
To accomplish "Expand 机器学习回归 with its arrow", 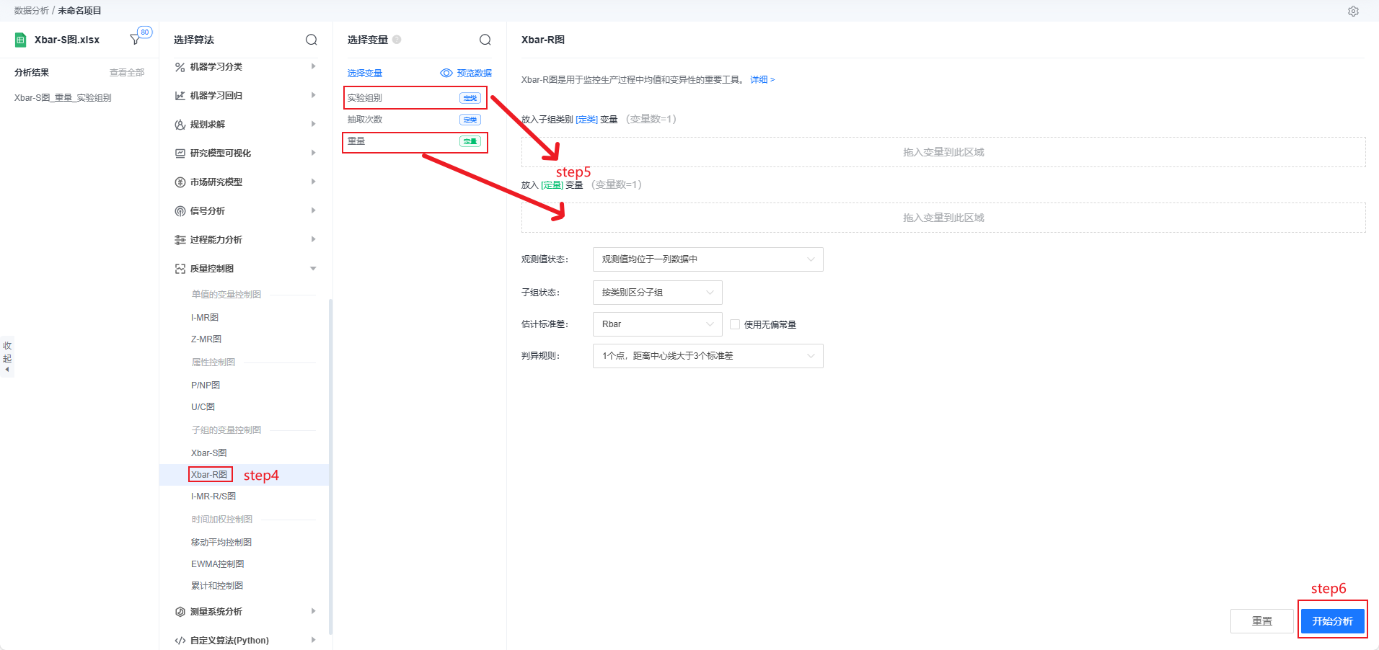I will pyautogui.click(x=313, y=95).
